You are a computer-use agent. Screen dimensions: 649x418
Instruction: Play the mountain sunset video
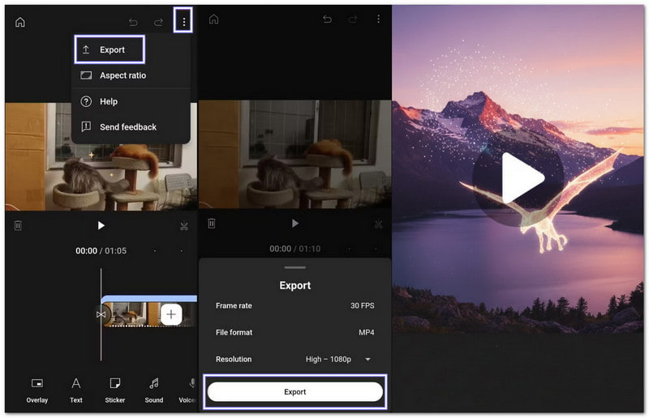pos(520,177)
